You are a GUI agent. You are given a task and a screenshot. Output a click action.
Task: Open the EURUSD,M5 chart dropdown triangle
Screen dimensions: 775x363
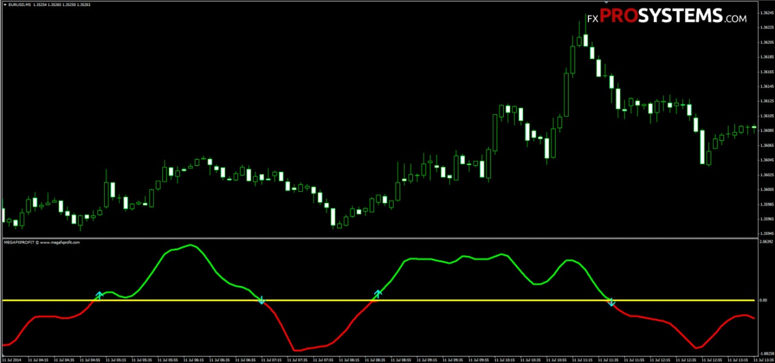pyautogui.click(x=4, y=4)
